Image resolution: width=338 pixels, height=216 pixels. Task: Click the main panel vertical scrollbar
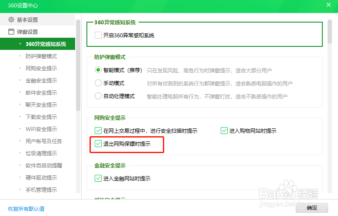[x=330, y=32]
